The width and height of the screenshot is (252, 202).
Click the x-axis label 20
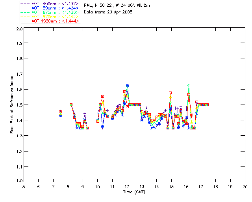pyautogui.click(x=245, y=187)
